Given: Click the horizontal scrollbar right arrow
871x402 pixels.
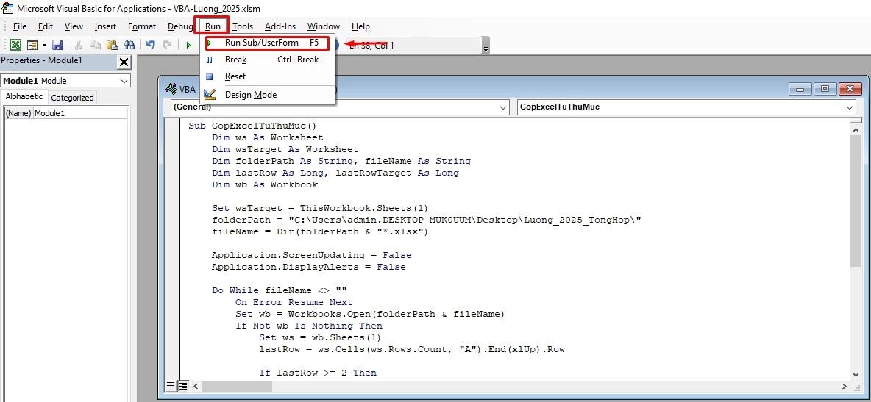Looking at the screenshot, I should click(x=845, y=385).
